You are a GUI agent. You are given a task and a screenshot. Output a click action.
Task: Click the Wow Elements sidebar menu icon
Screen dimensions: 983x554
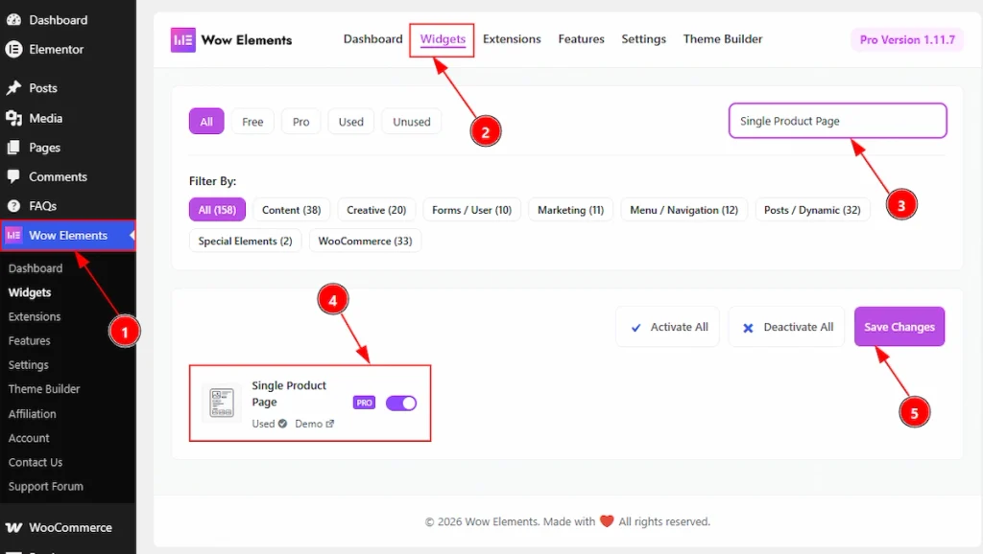pyautogui.click(x=13, y=236)
